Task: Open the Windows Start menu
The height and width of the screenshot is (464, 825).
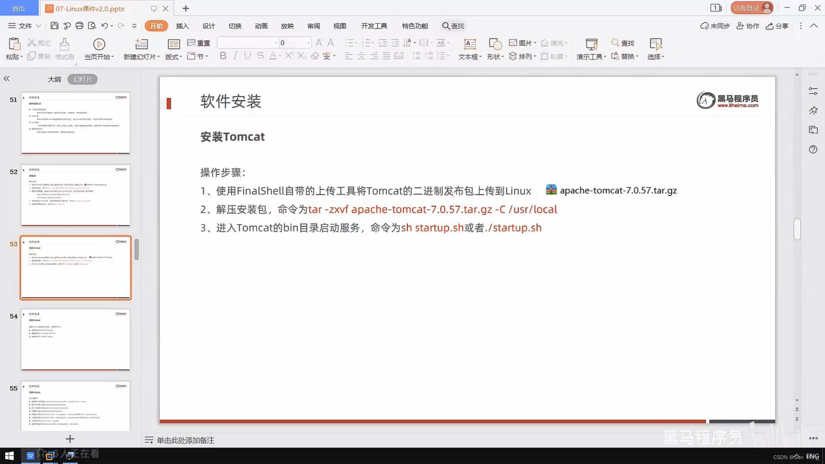Action: coord(9,456)
